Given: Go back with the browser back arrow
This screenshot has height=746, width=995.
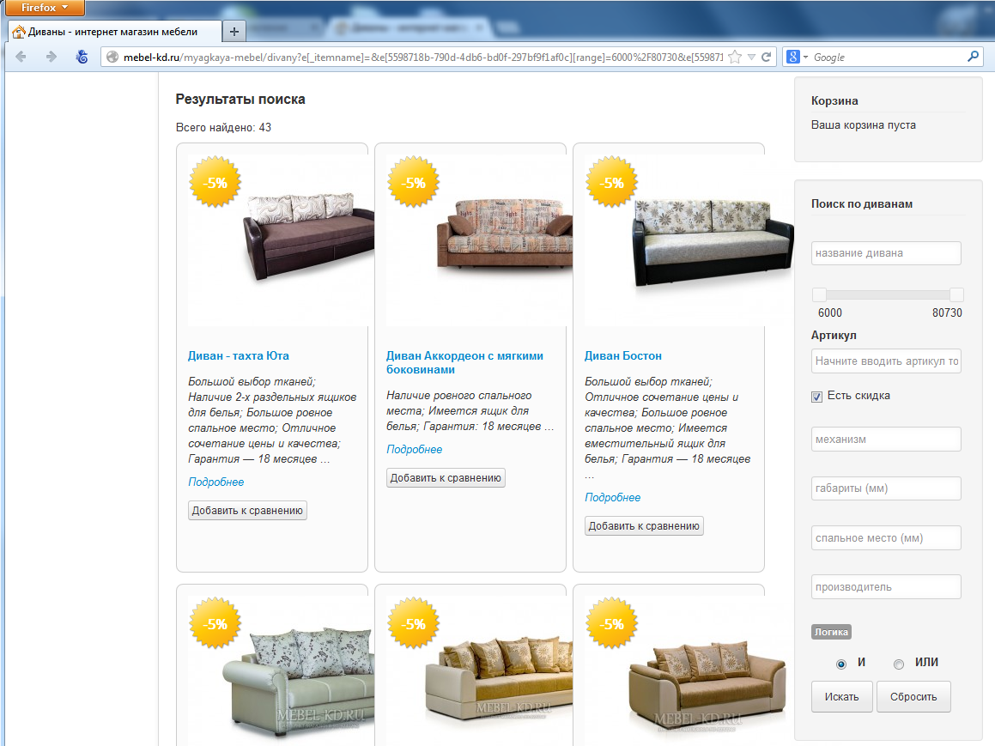Looking at the screenshot, I should pyautogui.click(x=21, y=58).
